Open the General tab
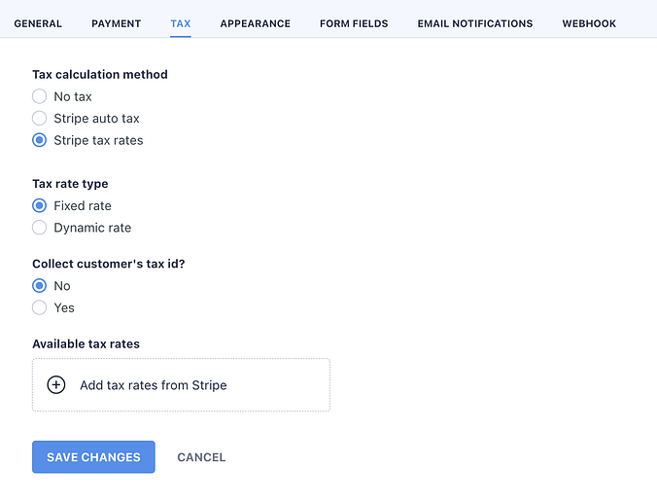This screenshot has width=657, height=503. (38, 23)
